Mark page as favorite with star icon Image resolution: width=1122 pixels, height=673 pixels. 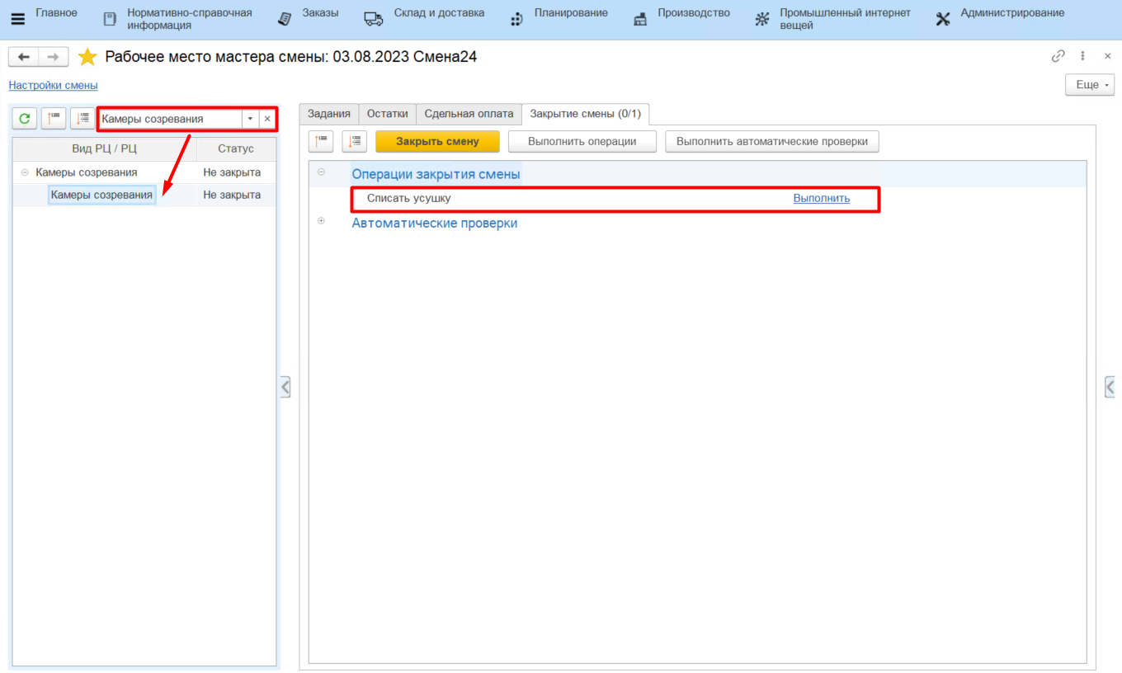87,57
